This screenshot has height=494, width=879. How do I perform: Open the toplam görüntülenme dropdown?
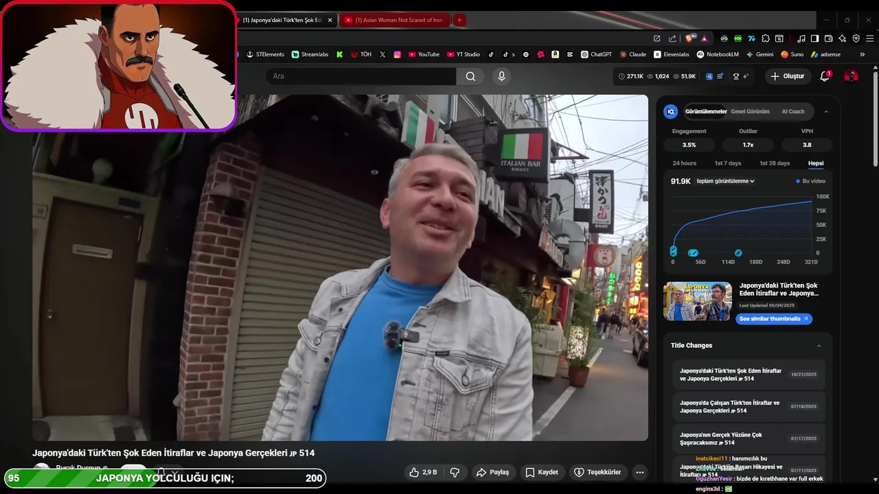pyautogui.click(x=725, y=181)
